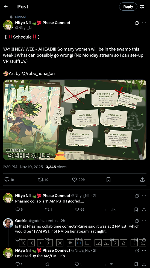This screenshot has height=268, width=150.
Task: Click the zoom-in magnifier in viewer toolbar
Action: point(70,243)
